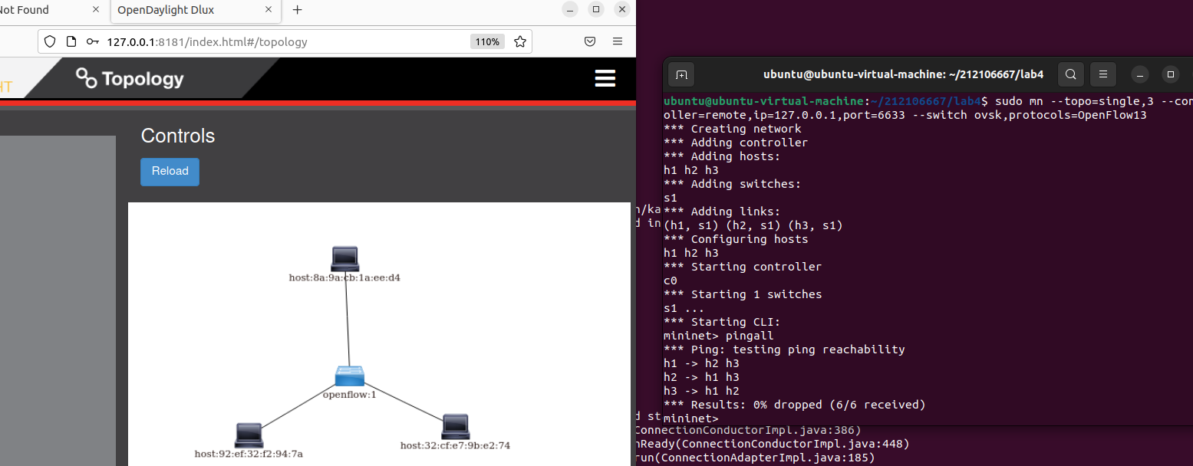
Task: Click the '(h1, s1) (h2, s1) (h3, s1)' line
Action: click(753, 225)
